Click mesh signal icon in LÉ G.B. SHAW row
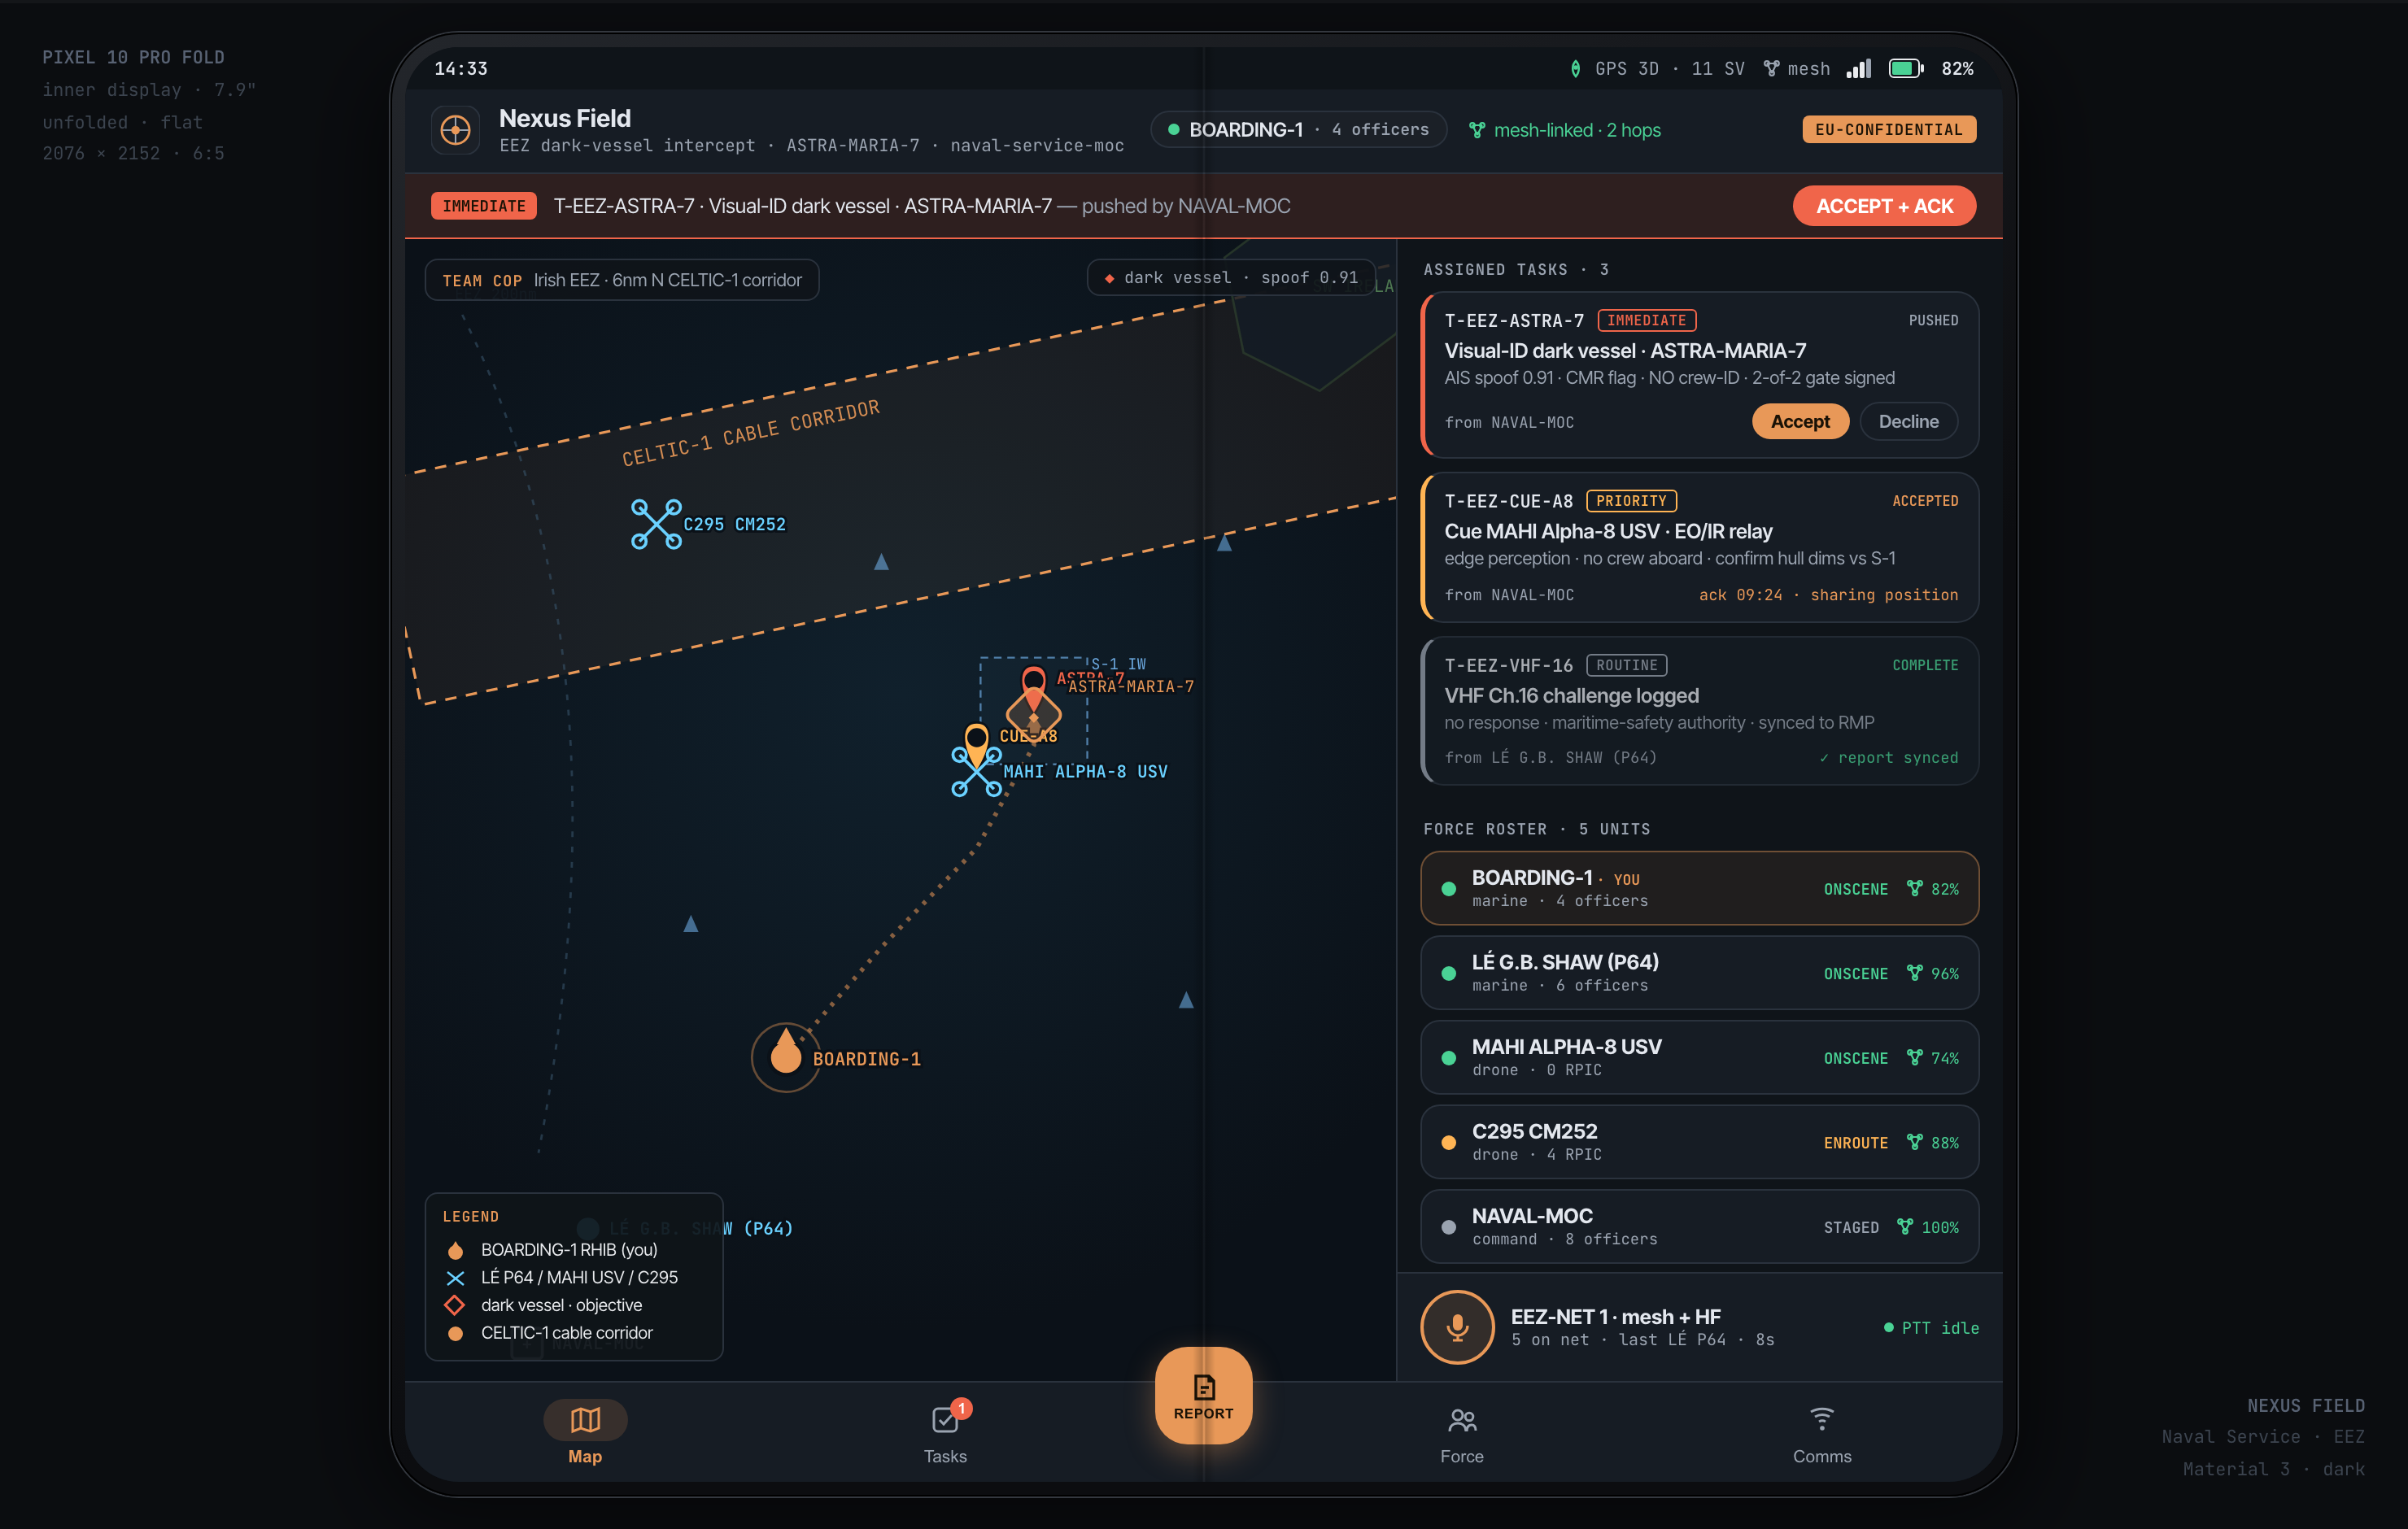Image resolution: width=2408 pixels, height=1529 pixels. 1914,973
